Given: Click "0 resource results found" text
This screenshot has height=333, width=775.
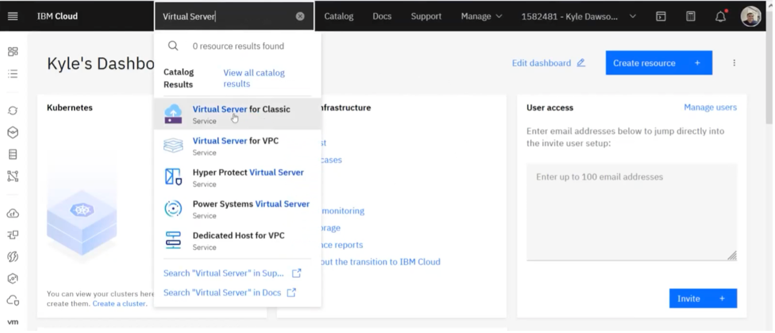Looking at the screenshot, I should pyautogui.click(x=238, y=46).
